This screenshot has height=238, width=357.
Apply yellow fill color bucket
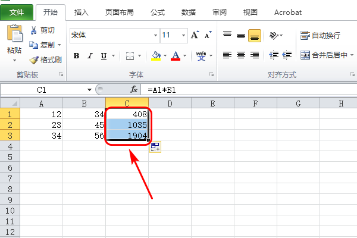pyautogui.click(x=156, y=56)
